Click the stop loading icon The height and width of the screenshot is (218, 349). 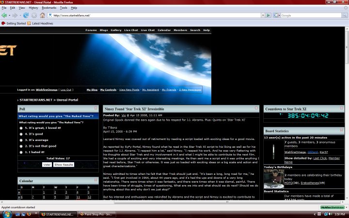tap(34, 16)
